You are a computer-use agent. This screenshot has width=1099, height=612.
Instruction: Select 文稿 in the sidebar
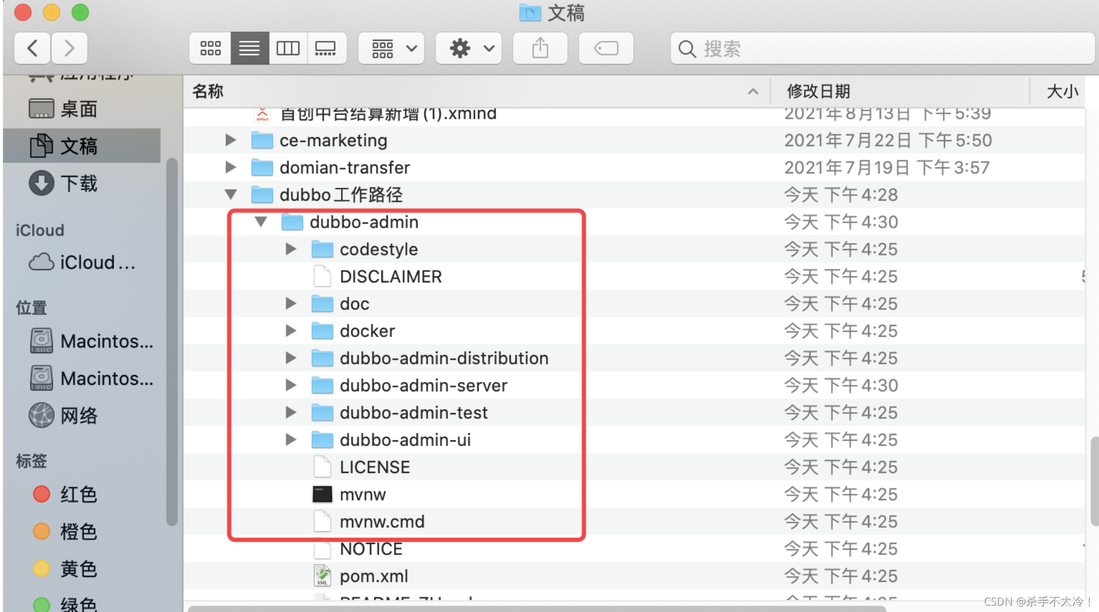pyautogui.click(x=82, y=146)
